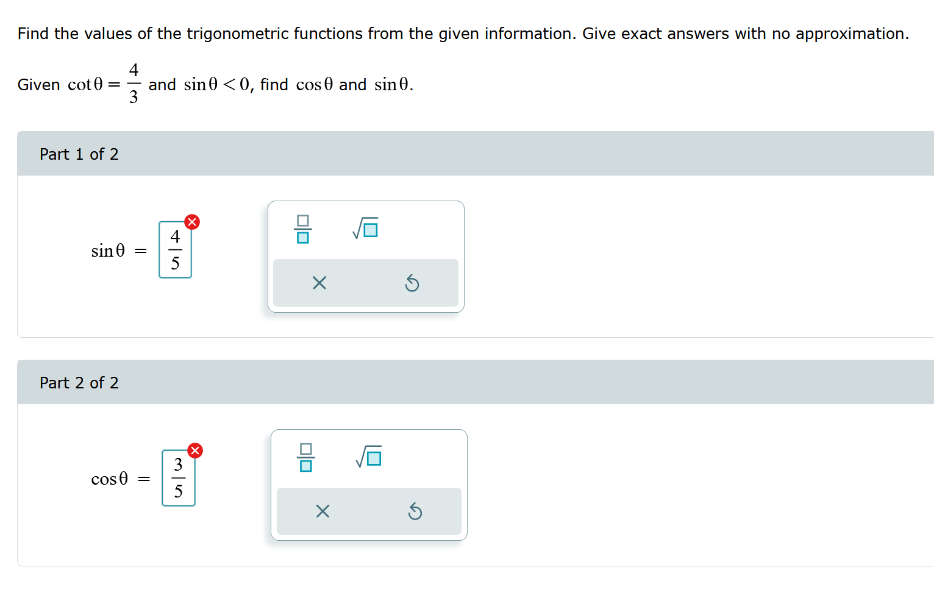Undo last edit in sin θ toolbox

tap(412, 283)
